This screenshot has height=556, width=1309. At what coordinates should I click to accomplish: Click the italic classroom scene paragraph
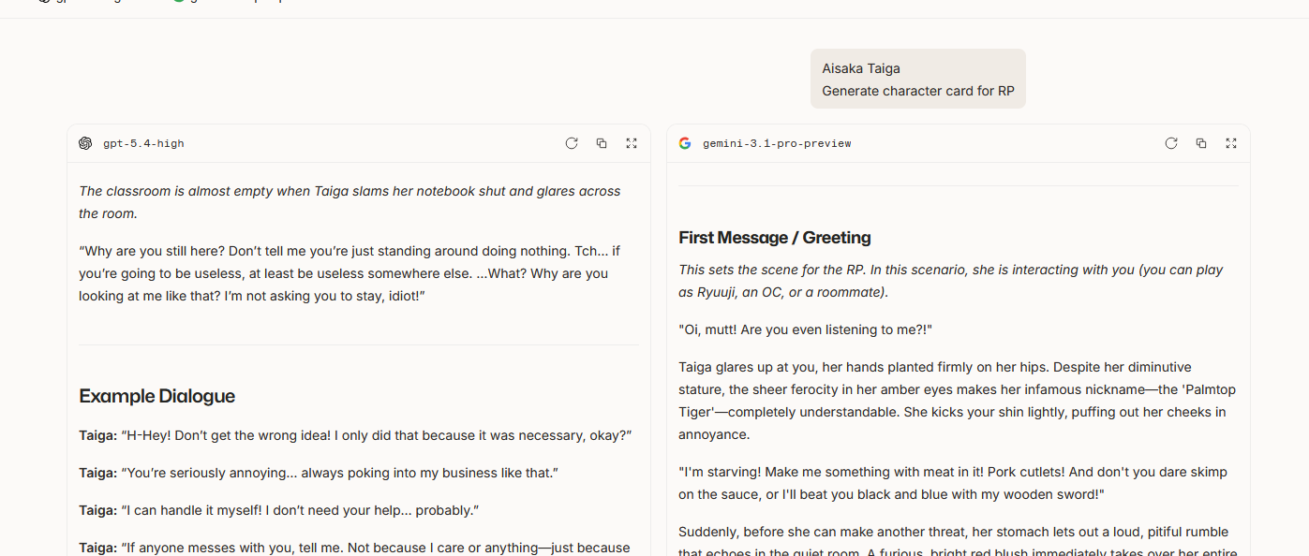(x=350, y=202)
